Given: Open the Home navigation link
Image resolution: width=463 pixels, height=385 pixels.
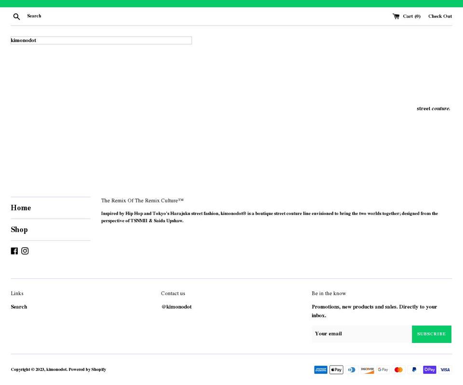Looking at the screenshot, I should pyautogui.click(x=21, y=208).
